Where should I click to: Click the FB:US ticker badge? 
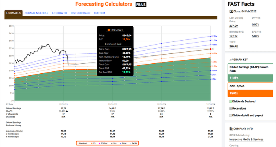141,4
